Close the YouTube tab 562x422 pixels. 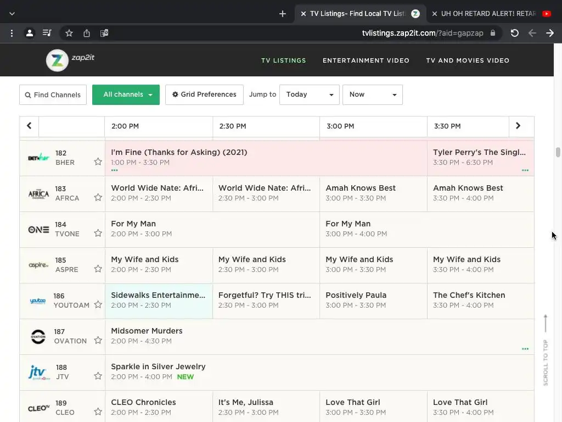click(435, 14)
